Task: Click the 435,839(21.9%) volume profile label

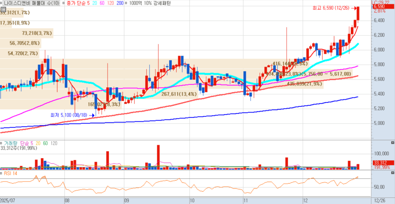Action: click(304, 84)
